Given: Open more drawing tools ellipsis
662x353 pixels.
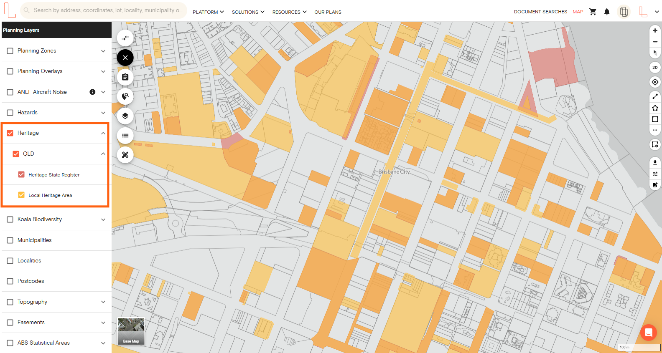Looking at the screenshot, I should (x=655, y=130).
